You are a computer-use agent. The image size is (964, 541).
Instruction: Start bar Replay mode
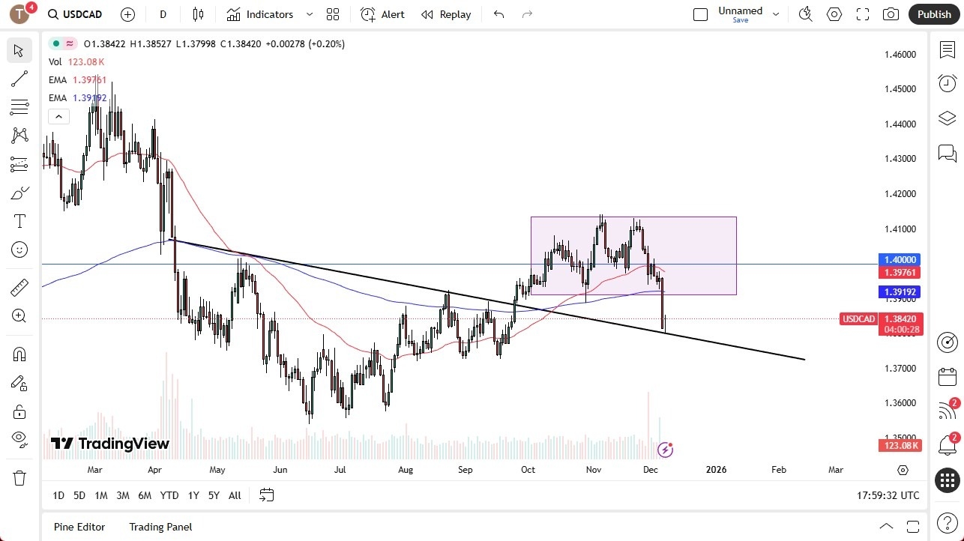(x=446, y=14)
